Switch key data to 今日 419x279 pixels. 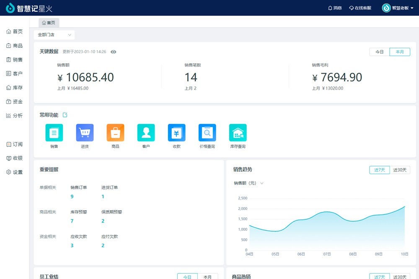379,52
